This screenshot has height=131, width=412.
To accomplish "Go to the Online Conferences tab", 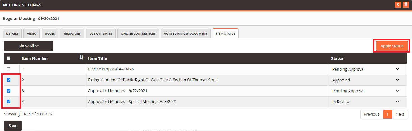I will click(x=138, y=33).
